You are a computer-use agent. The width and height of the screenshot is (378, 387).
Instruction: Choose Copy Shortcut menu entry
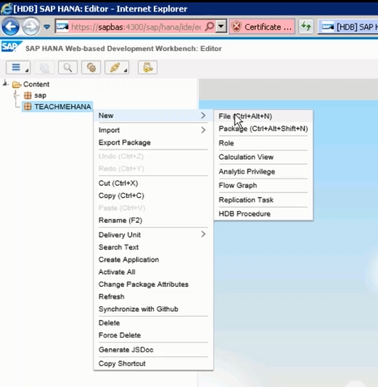tap(153, 364)
